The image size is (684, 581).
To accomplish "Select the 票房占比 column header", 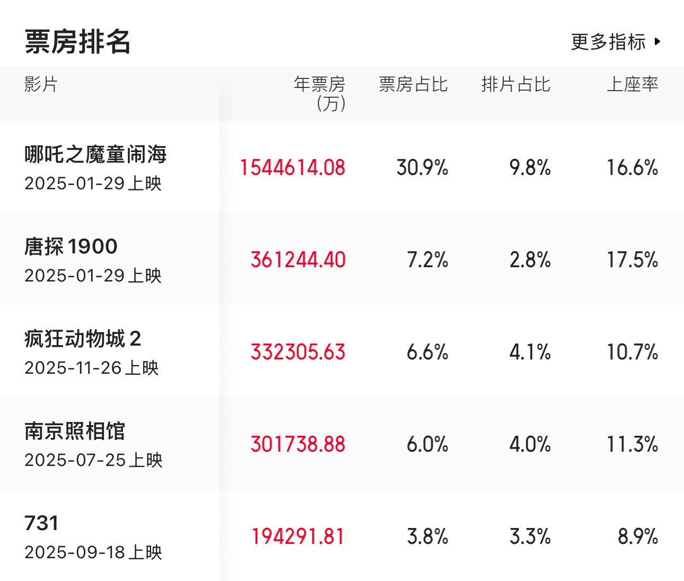I will [x=413, y=84].
